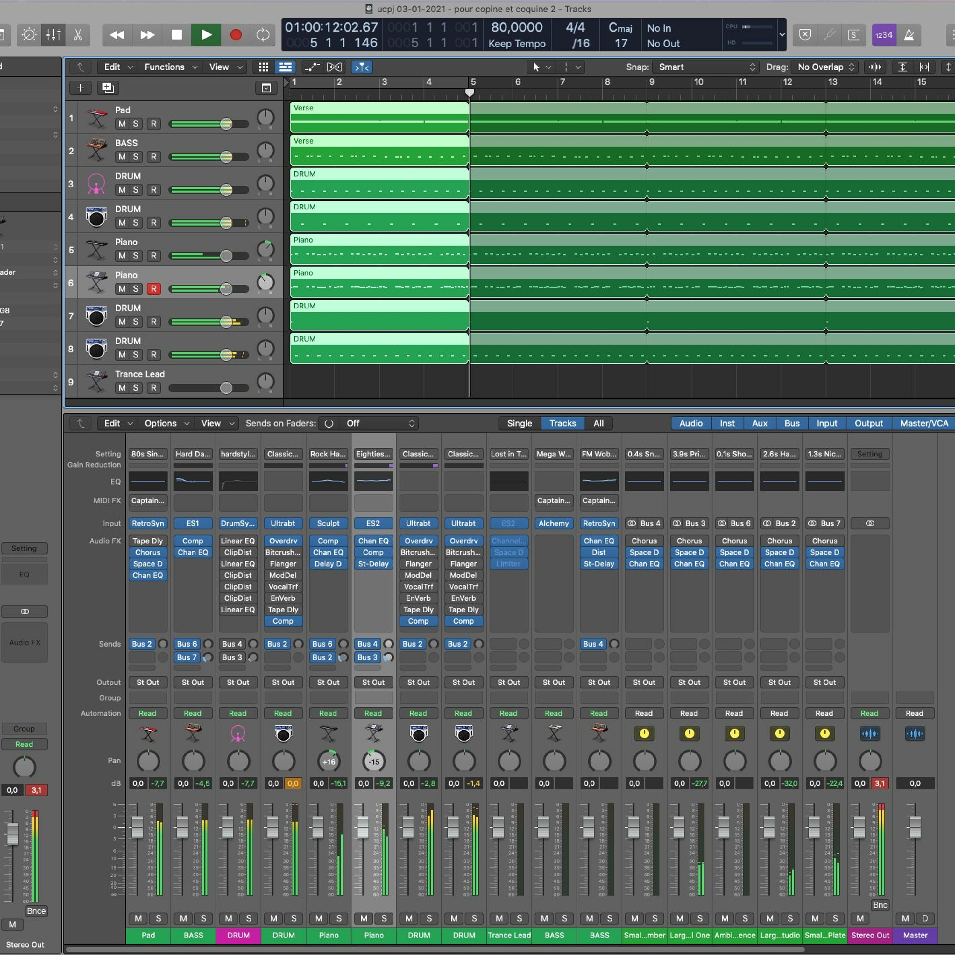This screenshot has height=955, width=955.
Task: Open the Snap Smart dropdown
Action: pyautogui.click(x=705, y=67)
